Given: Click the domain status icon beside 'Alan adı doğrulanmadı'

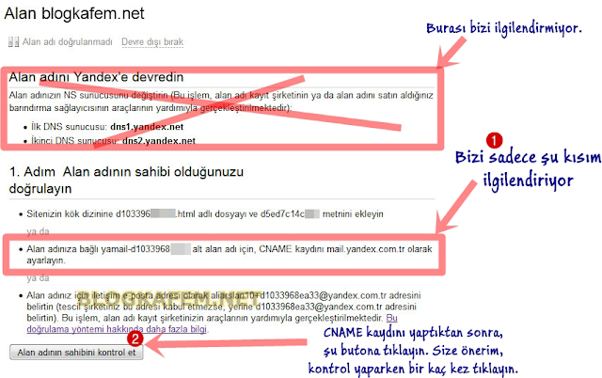Looking at the screenshot, I should (13, 41).
